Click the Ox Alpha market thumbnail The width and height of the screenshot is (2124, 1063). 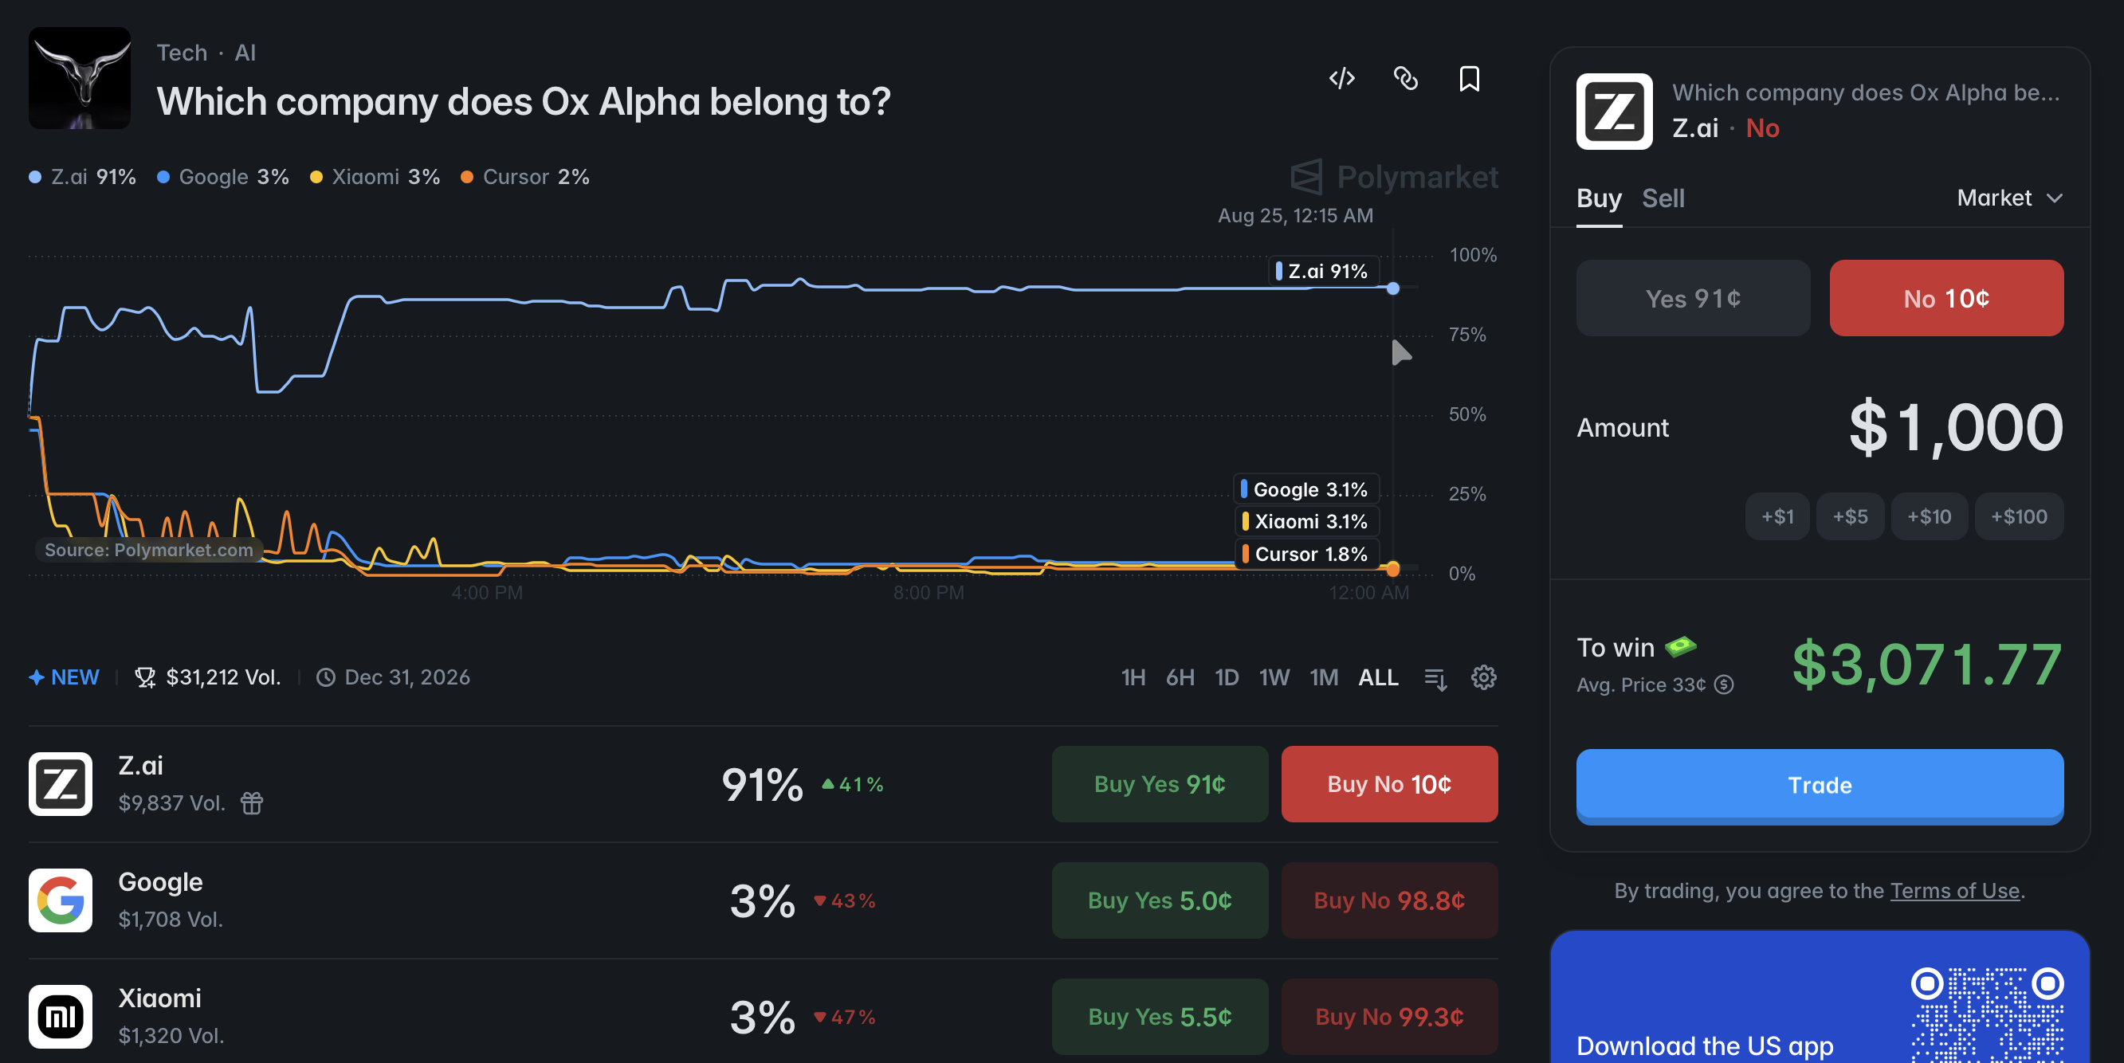[79, 78]
